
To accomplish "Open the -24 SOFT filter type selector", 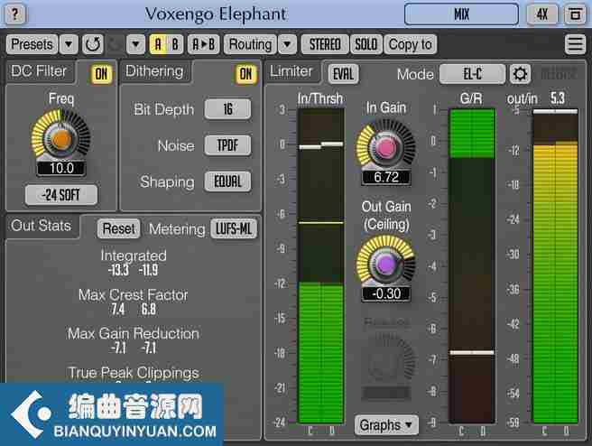I will [61, 195].
